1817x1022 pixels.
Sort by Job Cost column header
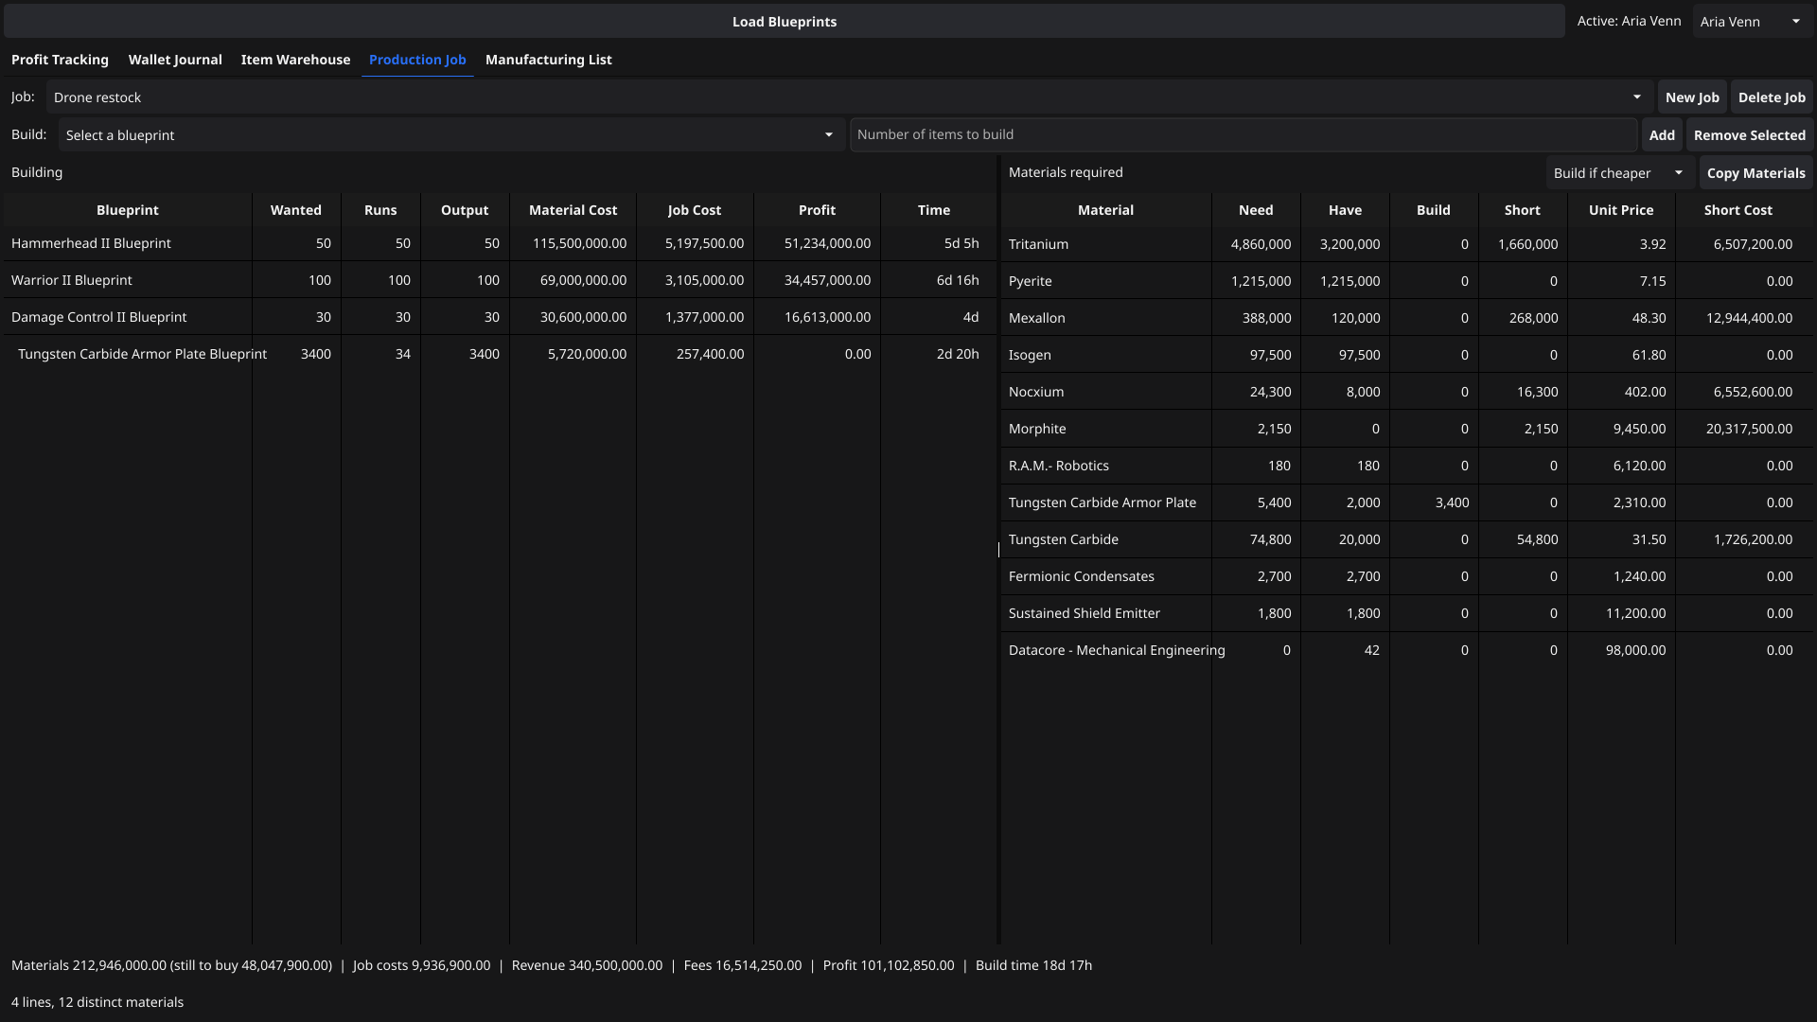(695, 210)
